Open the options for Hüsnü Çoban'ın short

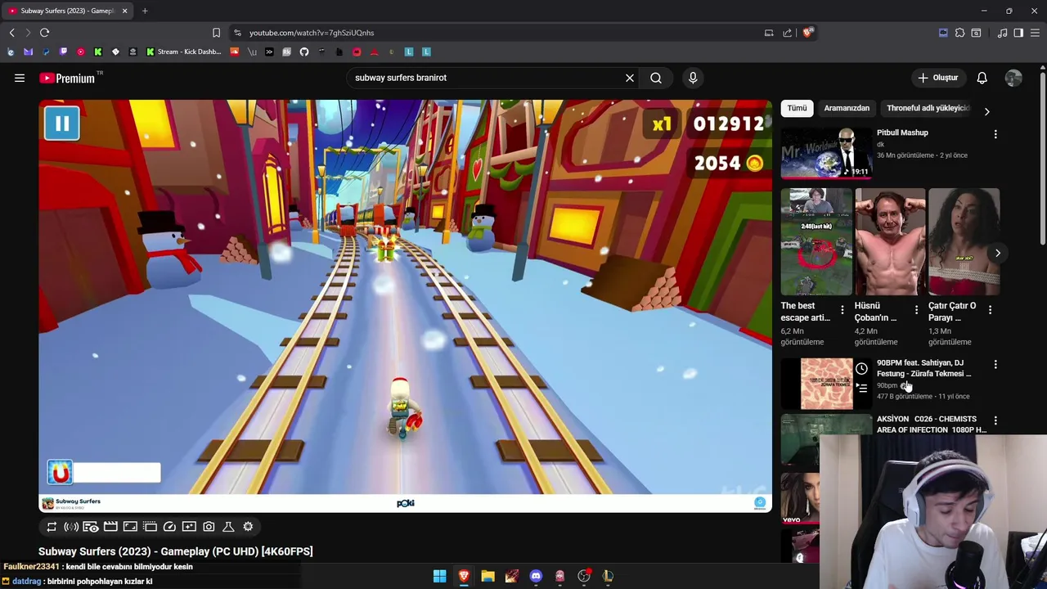point(916,310)
